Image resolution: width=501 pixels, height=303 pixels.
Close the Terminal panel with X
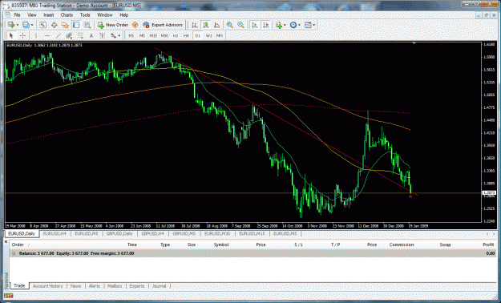tap(6, 241)
